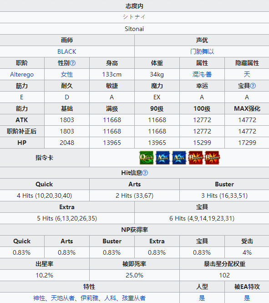Select the 筋力 rank E value

[x=21, y=97]
